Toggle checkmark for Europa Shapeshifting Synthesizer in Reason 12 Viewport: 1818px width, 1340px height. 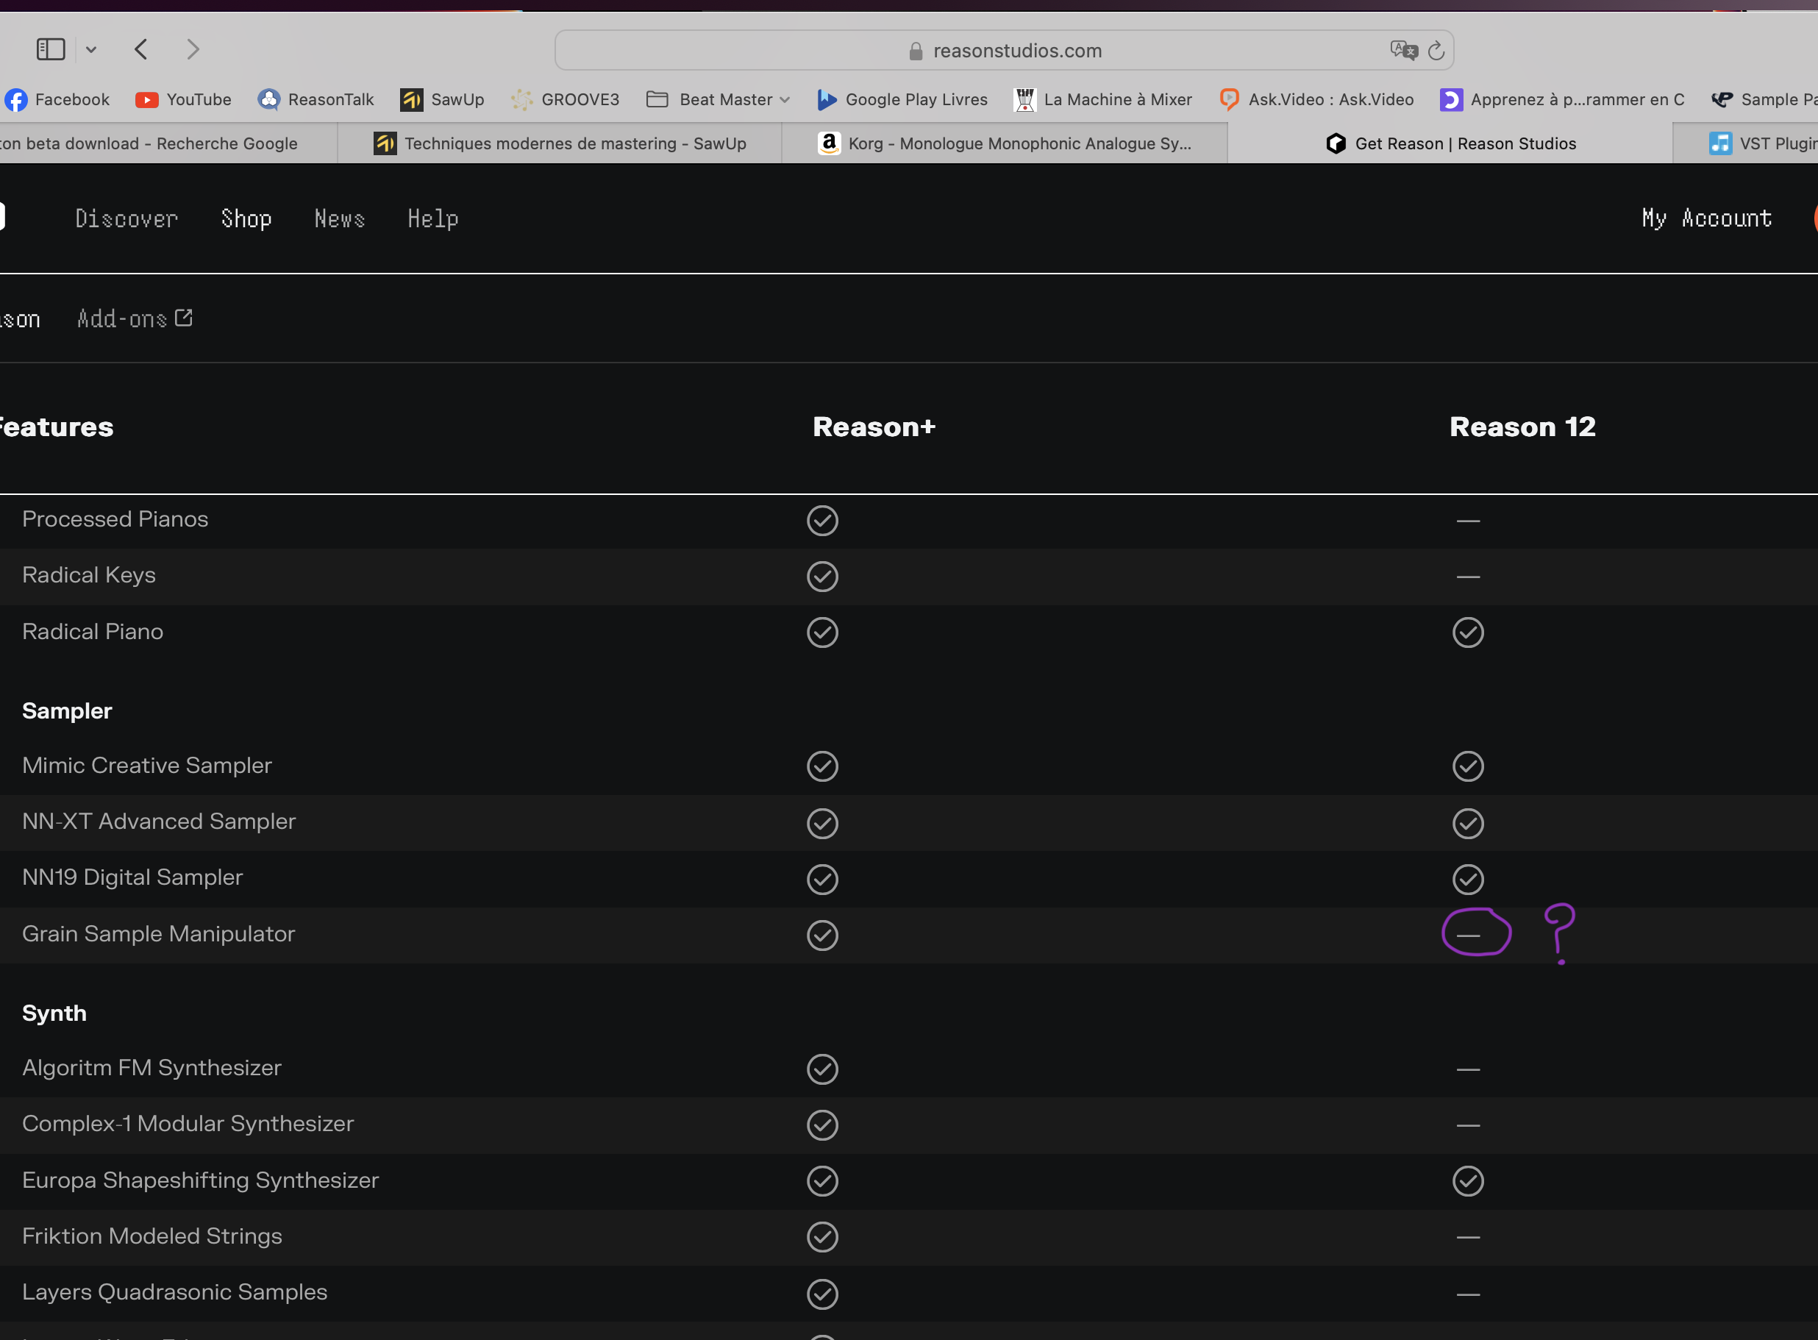click(x=1468, y=1180)
